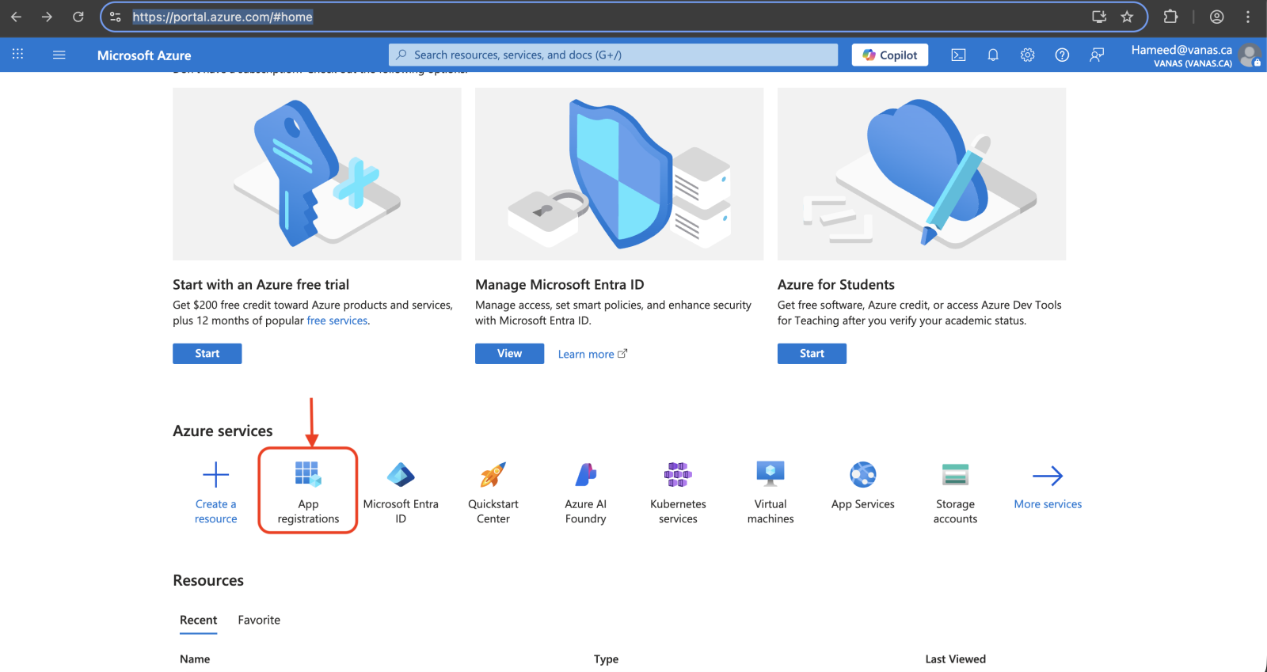Reload the Azure portal page
Viewport: 1267px width, 672px height.
click(x=78, y=17)
